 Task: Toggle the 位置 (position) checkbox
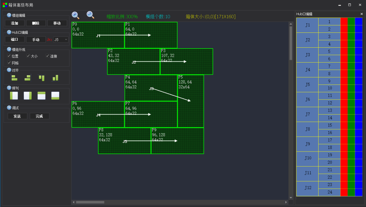(9, 56)
